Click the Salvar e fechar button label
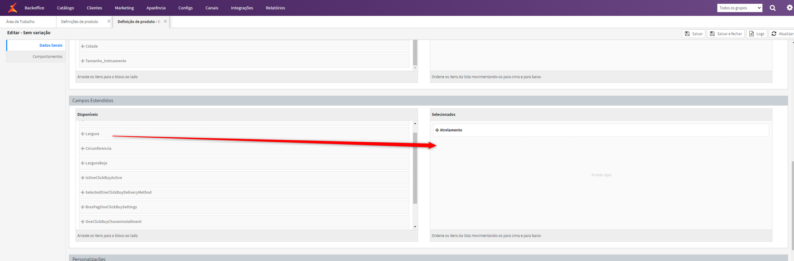Image resolution: width=794 pixels, height=261 pixels. click(729, 34)
